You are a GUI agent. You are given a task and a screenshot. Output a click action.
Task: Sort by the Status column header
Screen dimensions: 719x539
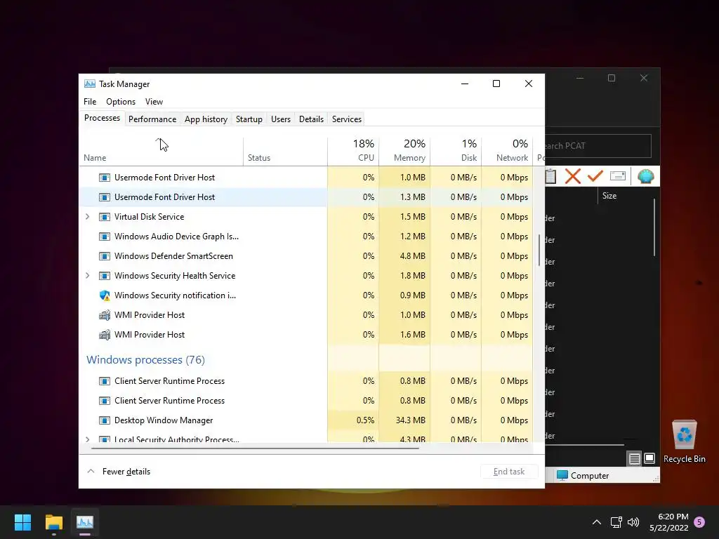click(285, 152)
